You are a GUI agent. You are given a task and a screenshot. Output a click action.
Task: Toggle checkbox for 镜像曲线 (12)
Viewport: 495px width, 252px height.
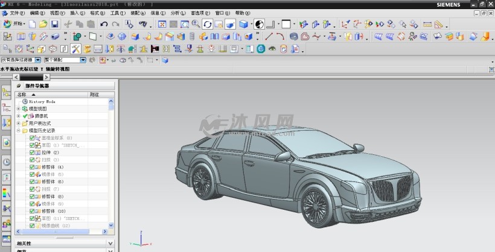(32, 225)
